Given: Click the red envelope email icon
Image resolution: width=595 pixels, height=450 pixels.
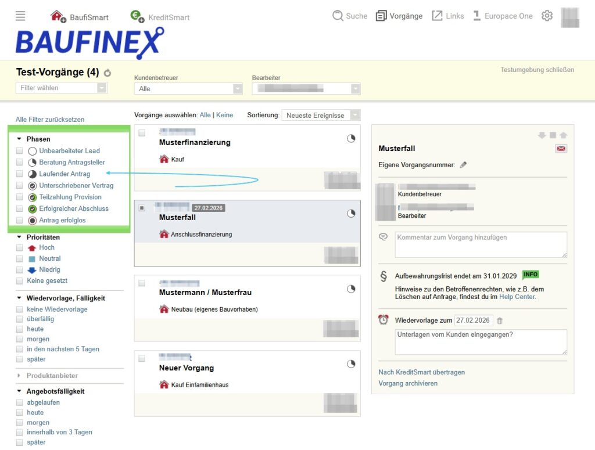Looking at the screenshot, I should coord(561,149).
